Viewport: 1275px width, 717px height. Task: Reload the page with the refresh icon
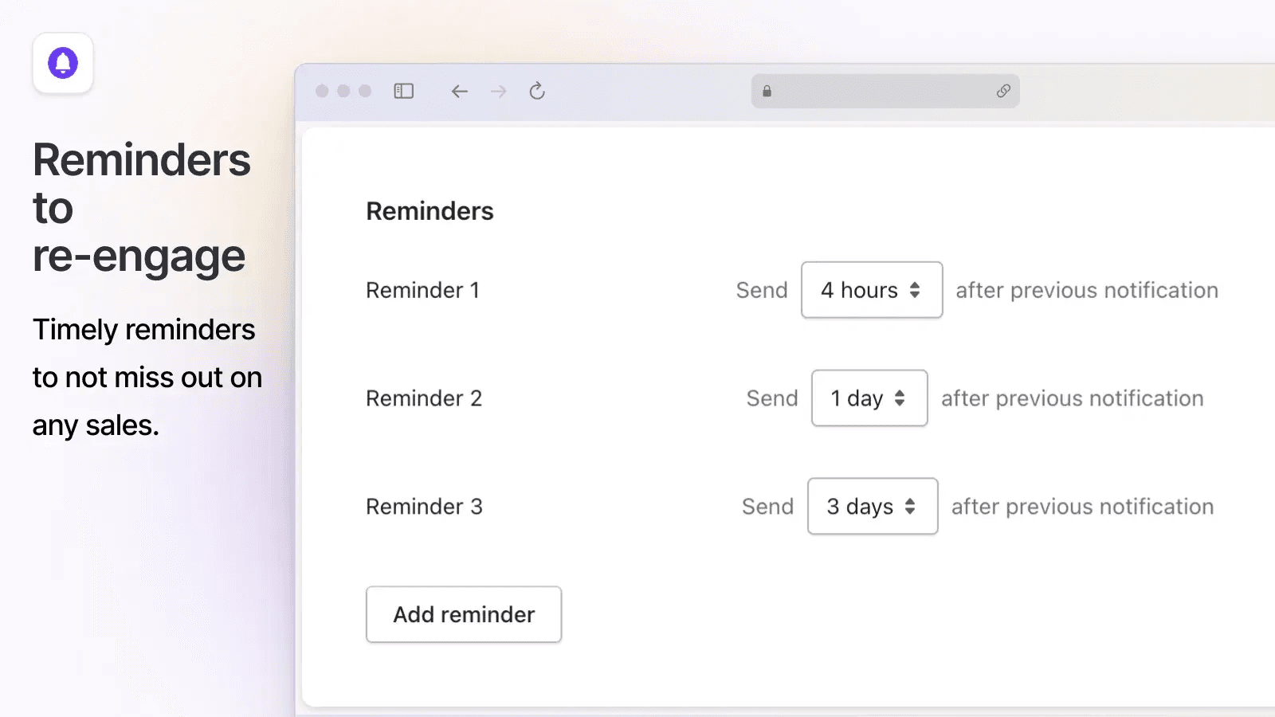[537, 91]
